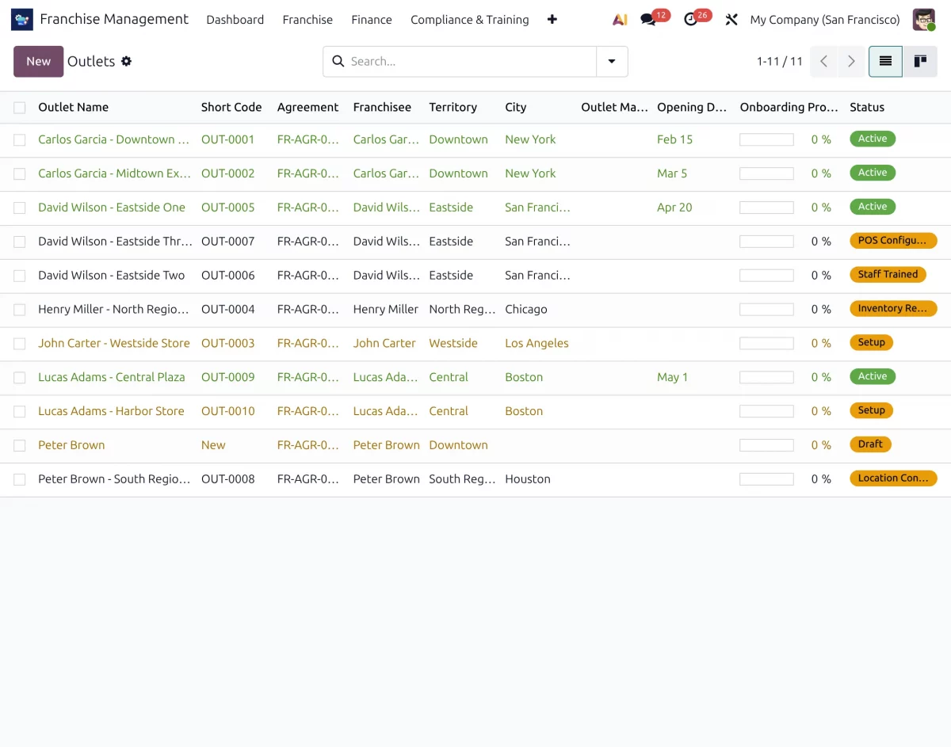Open the Henry Miller - North Region outlet row
This screenshot has width=951, height=747.
pos(475,310)
